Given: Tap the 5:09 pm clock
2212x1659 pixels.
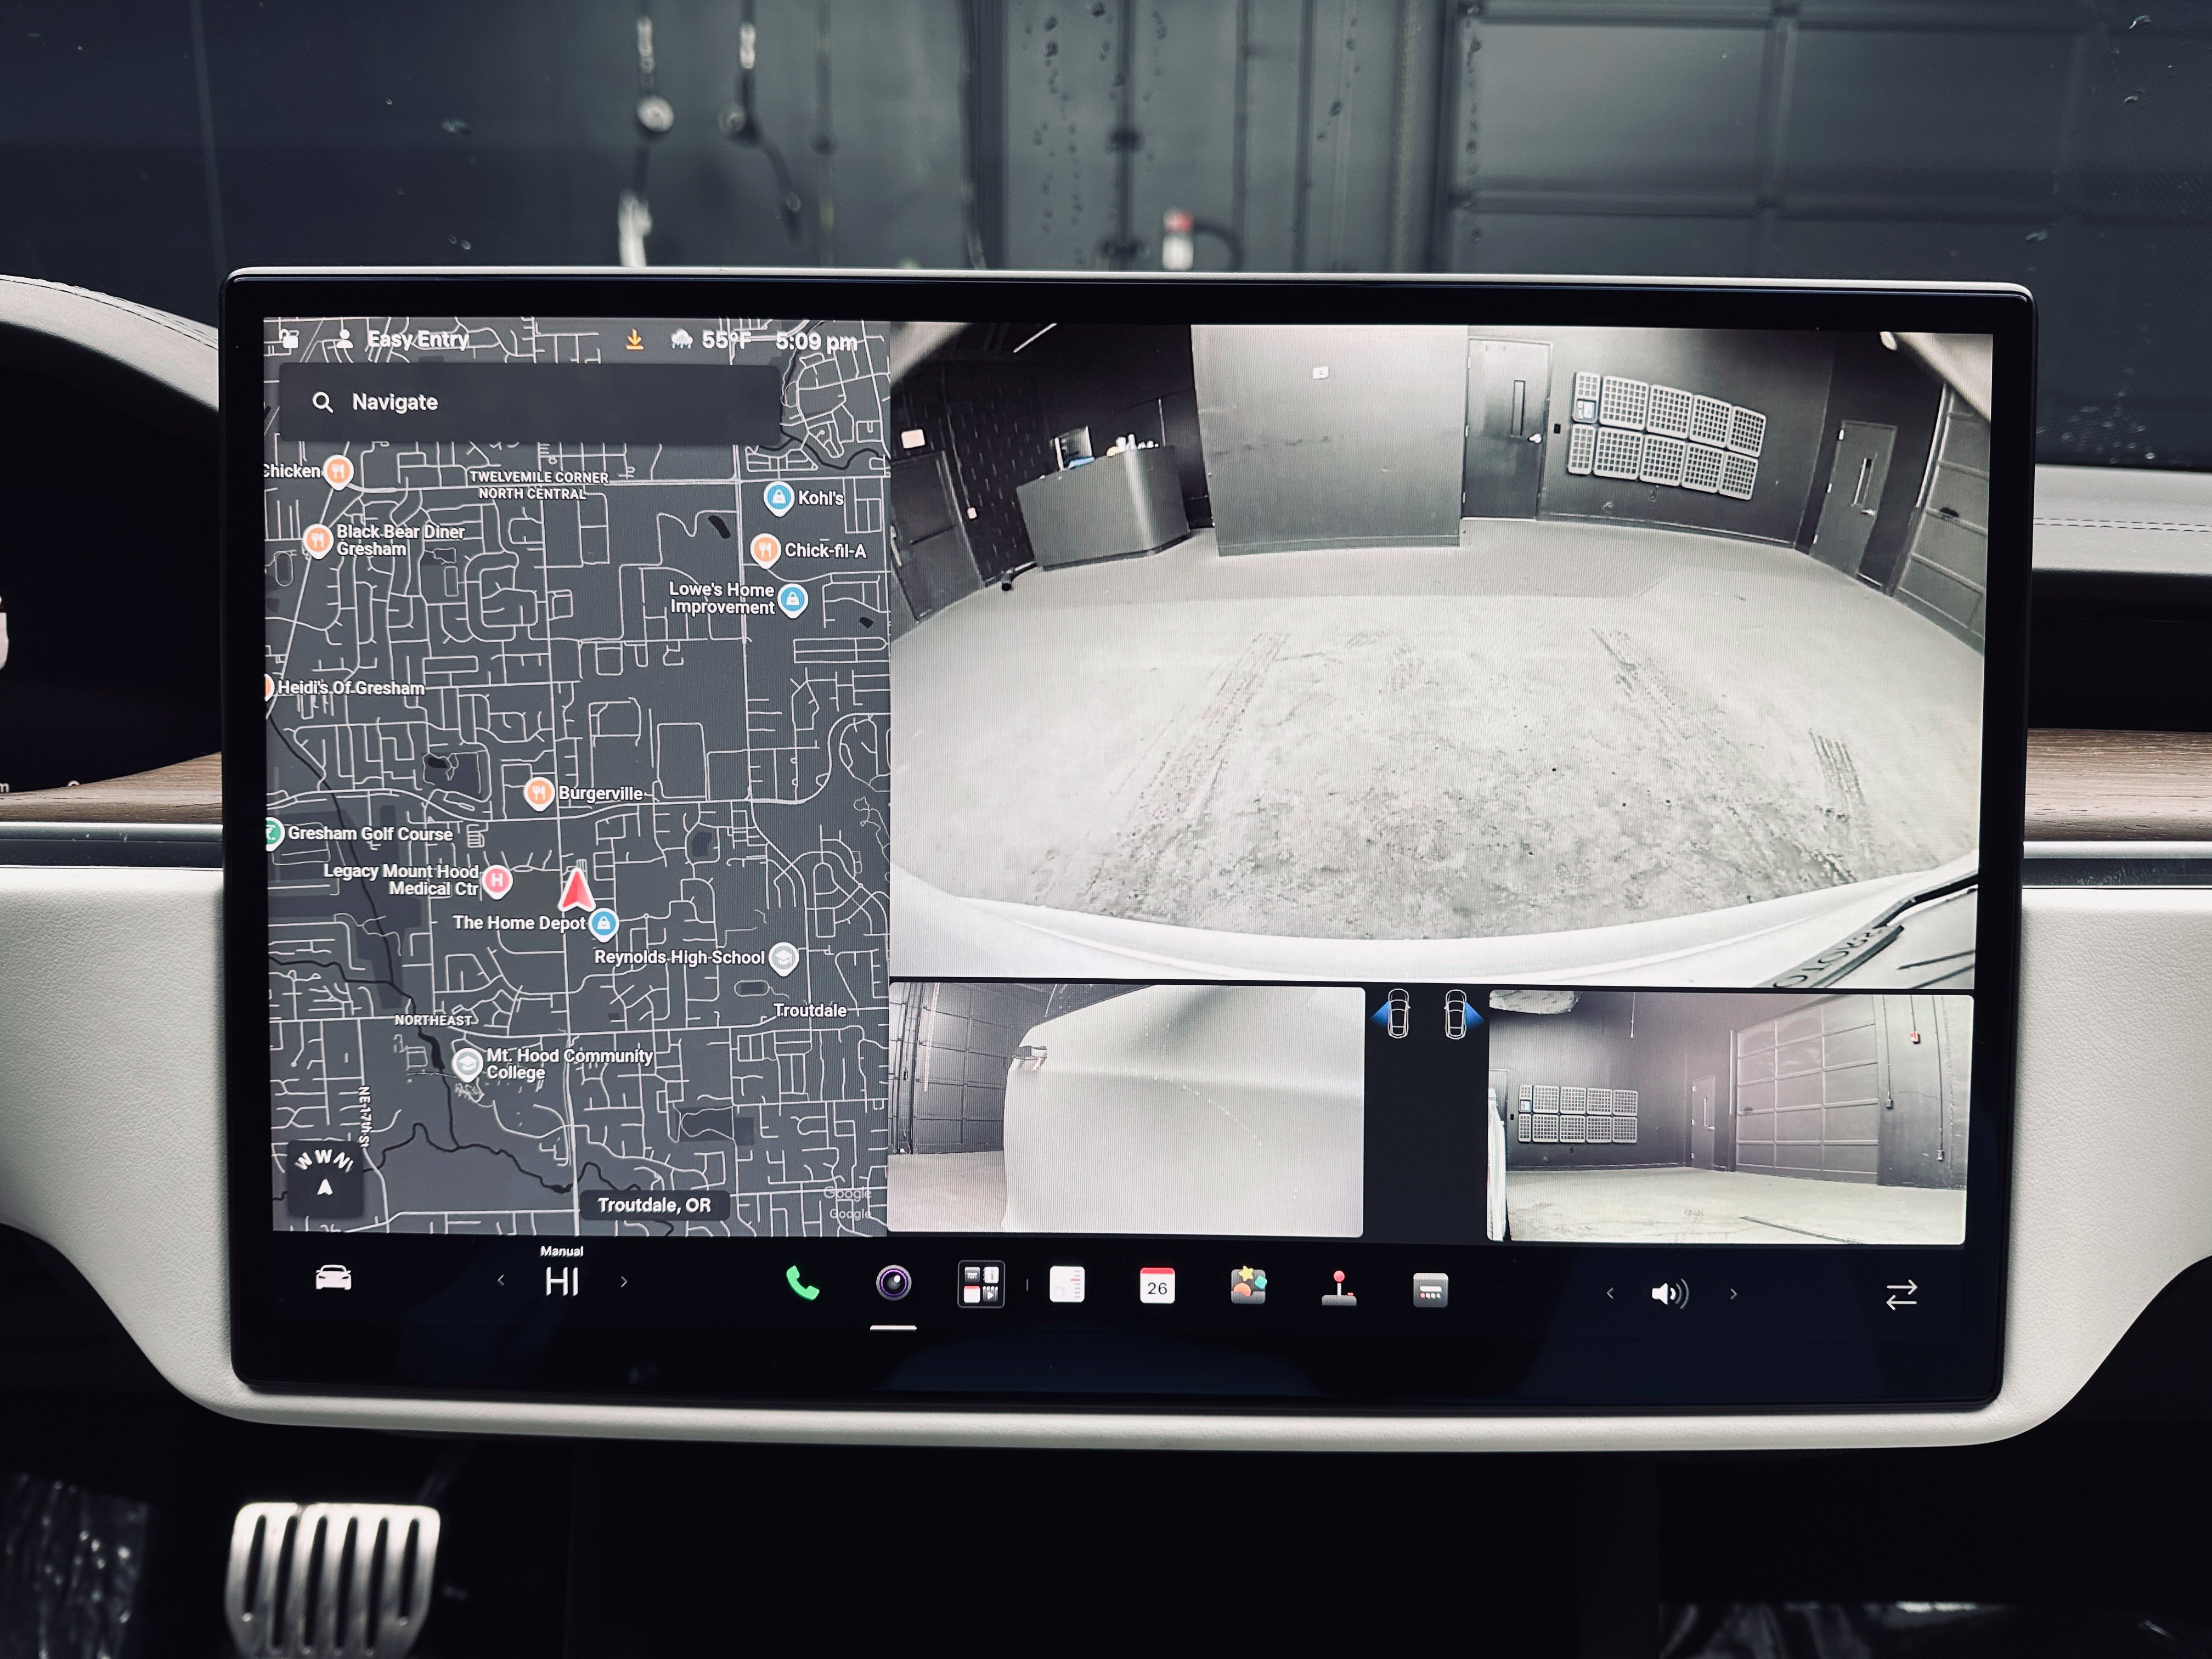Looking at the screenshot, I should pos(816,342).
